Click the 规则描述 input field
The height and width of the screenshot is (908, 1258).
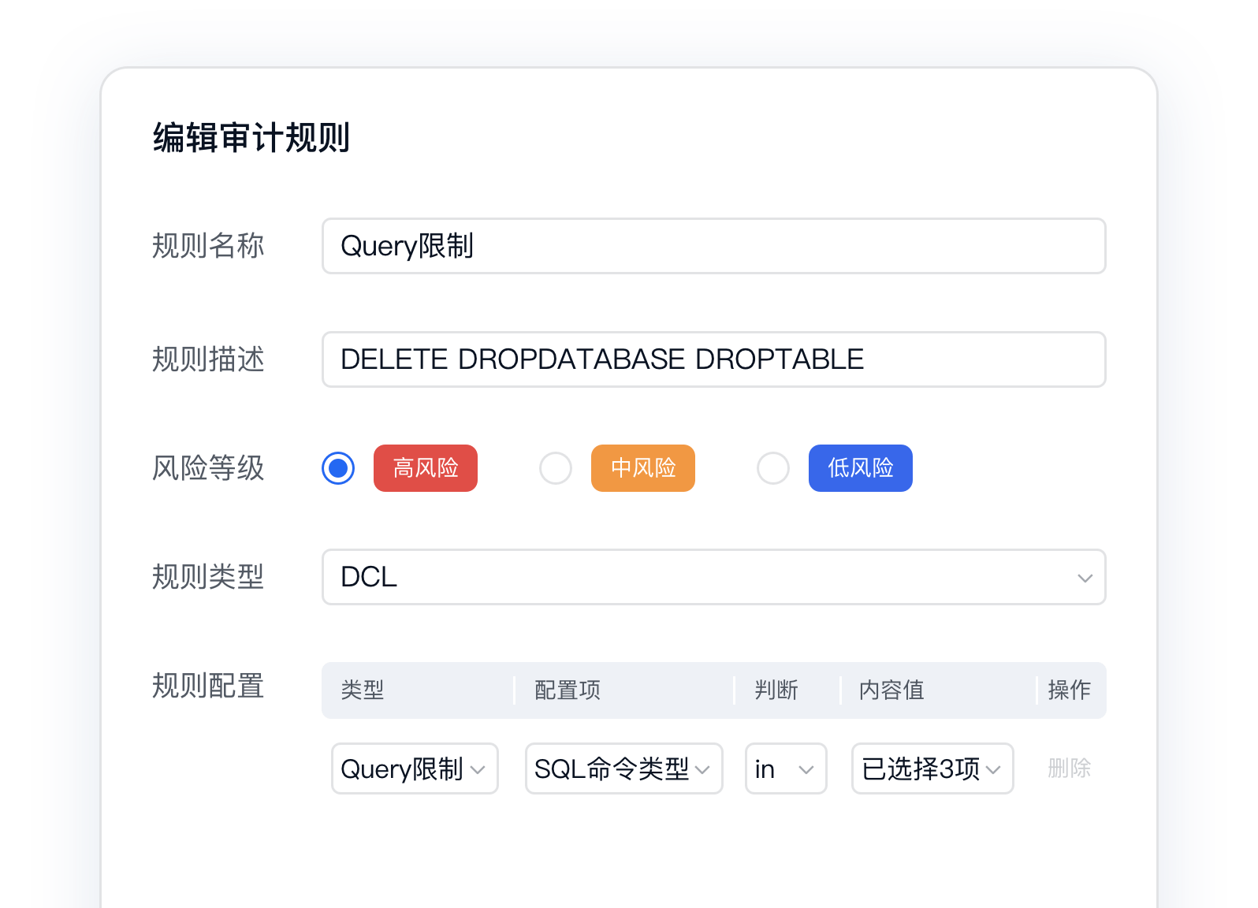714,359
